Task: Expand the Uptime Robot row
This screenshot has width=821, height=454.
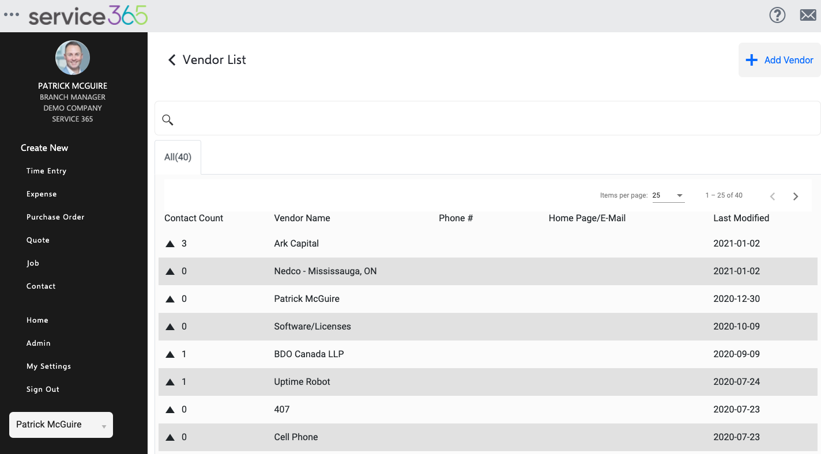Action: 170,382
